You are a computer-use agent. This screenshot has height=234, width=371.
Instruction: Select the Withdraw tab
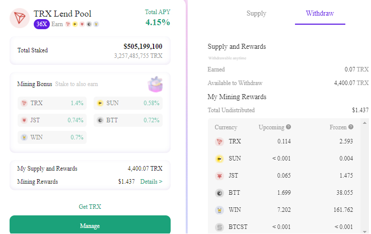tap(320, 13)
